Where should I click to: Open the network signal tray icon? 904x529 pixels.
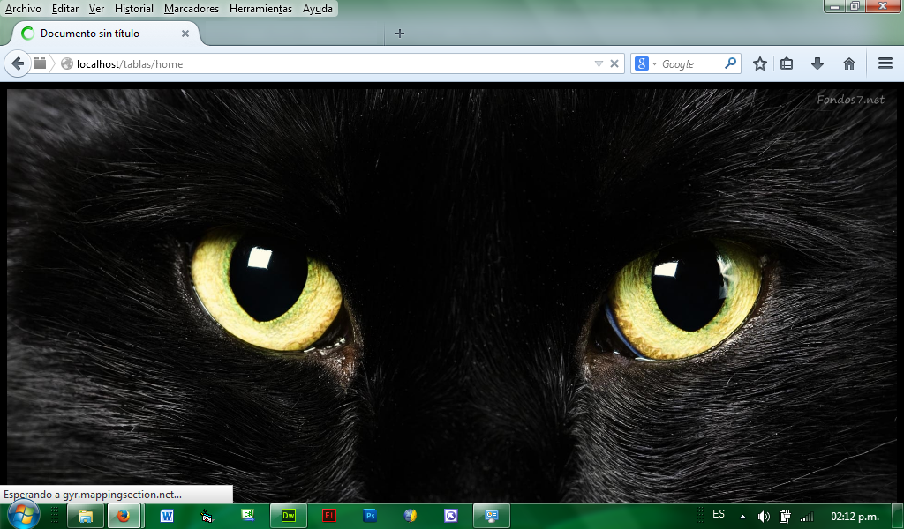tap(807, 517)
